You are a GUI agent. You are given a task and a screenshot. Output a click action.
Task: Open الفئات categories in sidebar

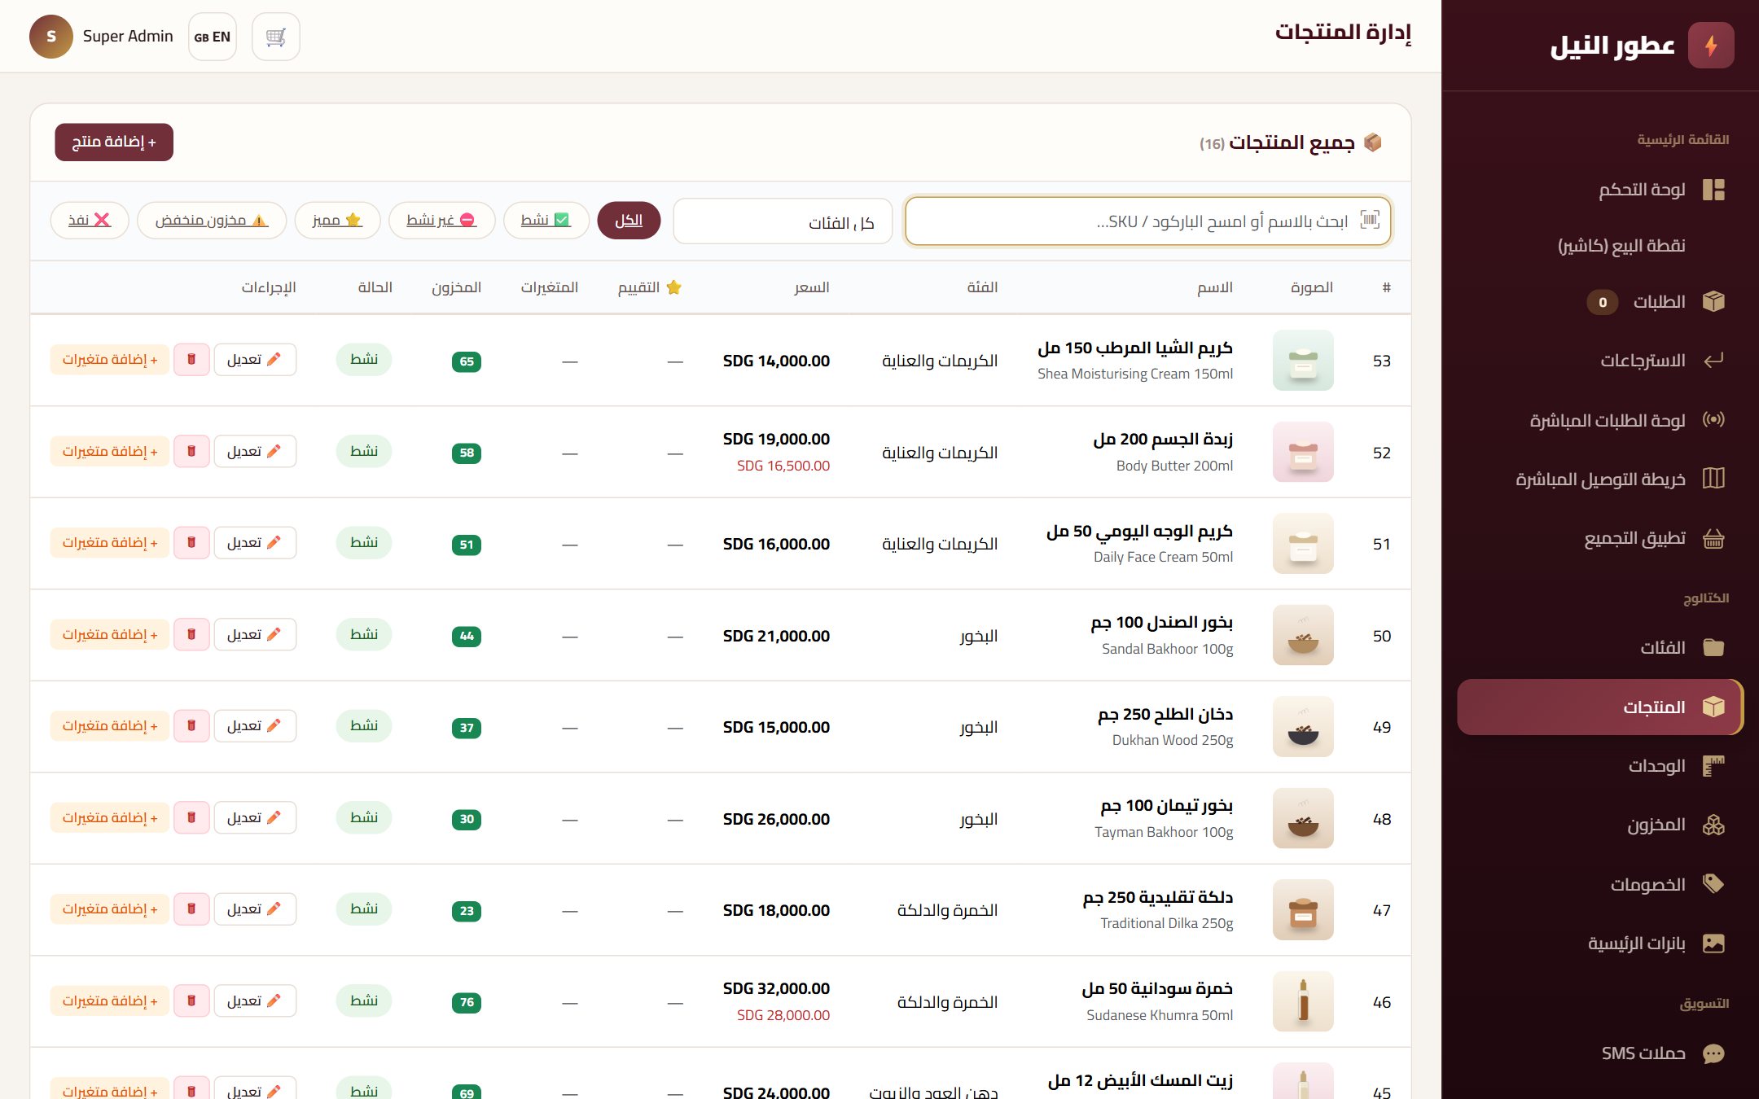click(x=1599, y=648)
